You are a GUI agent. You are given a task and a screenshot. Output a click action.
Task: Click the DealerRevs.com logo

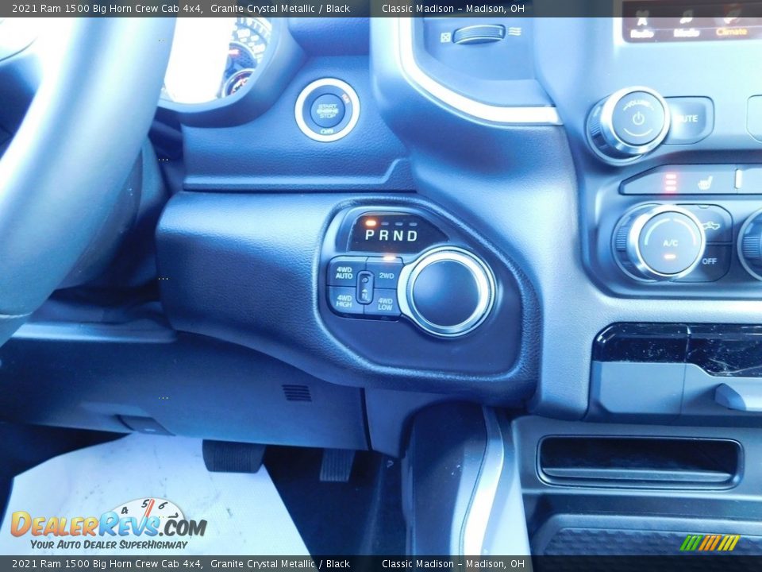click(x=109, y=525)
